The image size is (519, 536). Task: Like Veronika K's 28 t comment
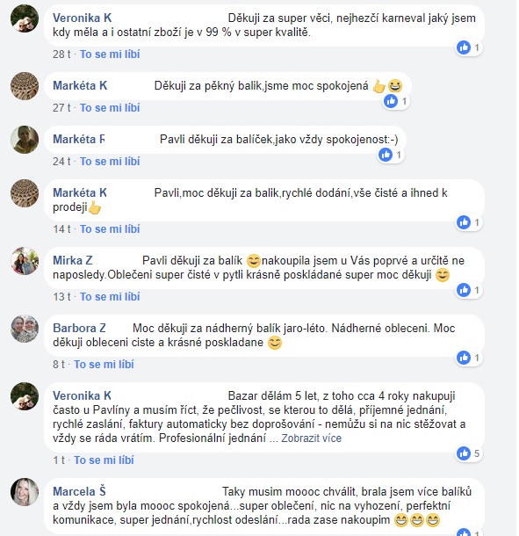pos(110,54)
